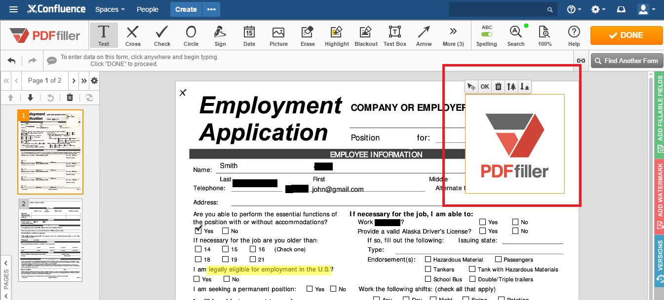
Task: Check box for age 16
Action: 253,249
